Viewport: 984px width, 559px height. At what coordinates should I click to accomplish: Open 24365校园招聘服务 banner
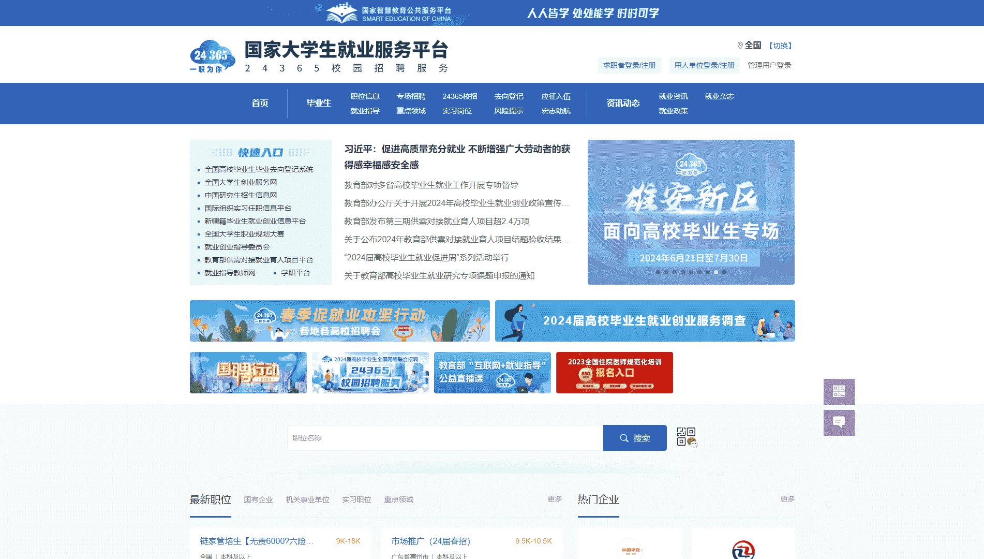pos(370,373)
